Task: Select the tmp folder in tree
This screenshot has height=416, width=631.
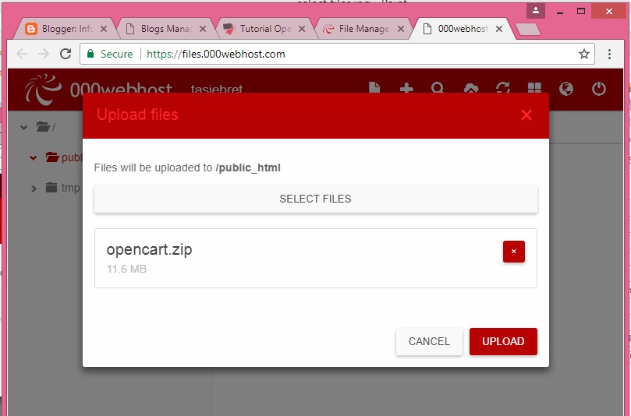Action: coord(62,188)
